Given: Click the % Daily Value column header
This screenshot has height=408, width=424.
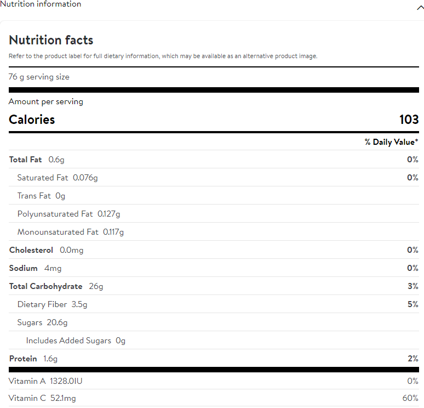Looking at the screenshot, I should click(391, 142).
